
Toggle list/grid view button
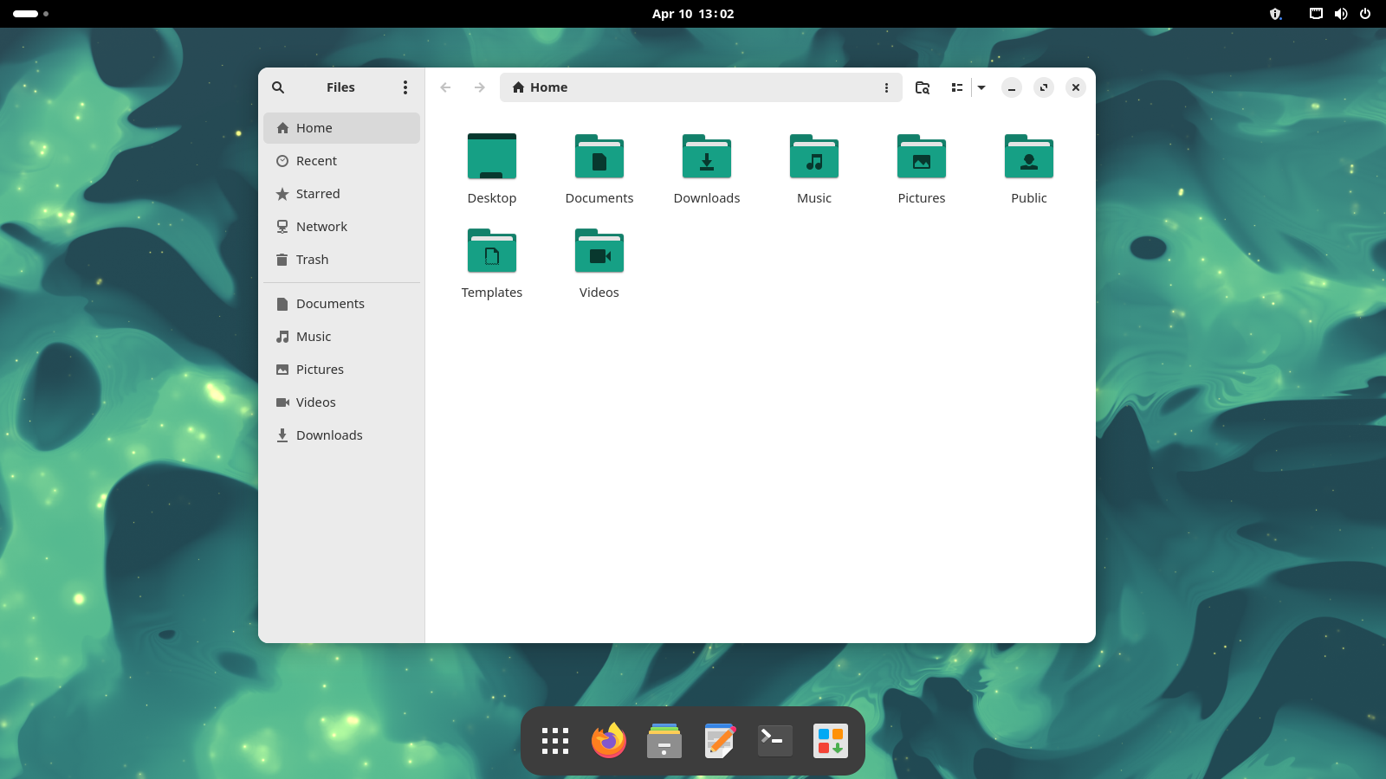pyautogui.click(x=957, y=87)
